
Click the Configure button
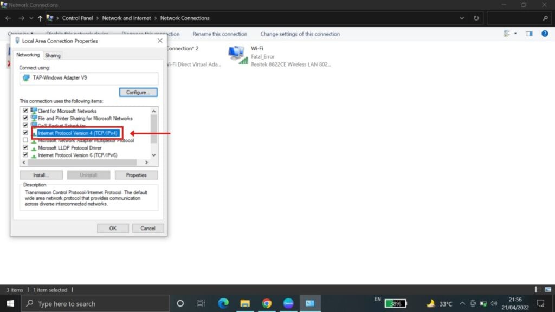pos(138,92)
